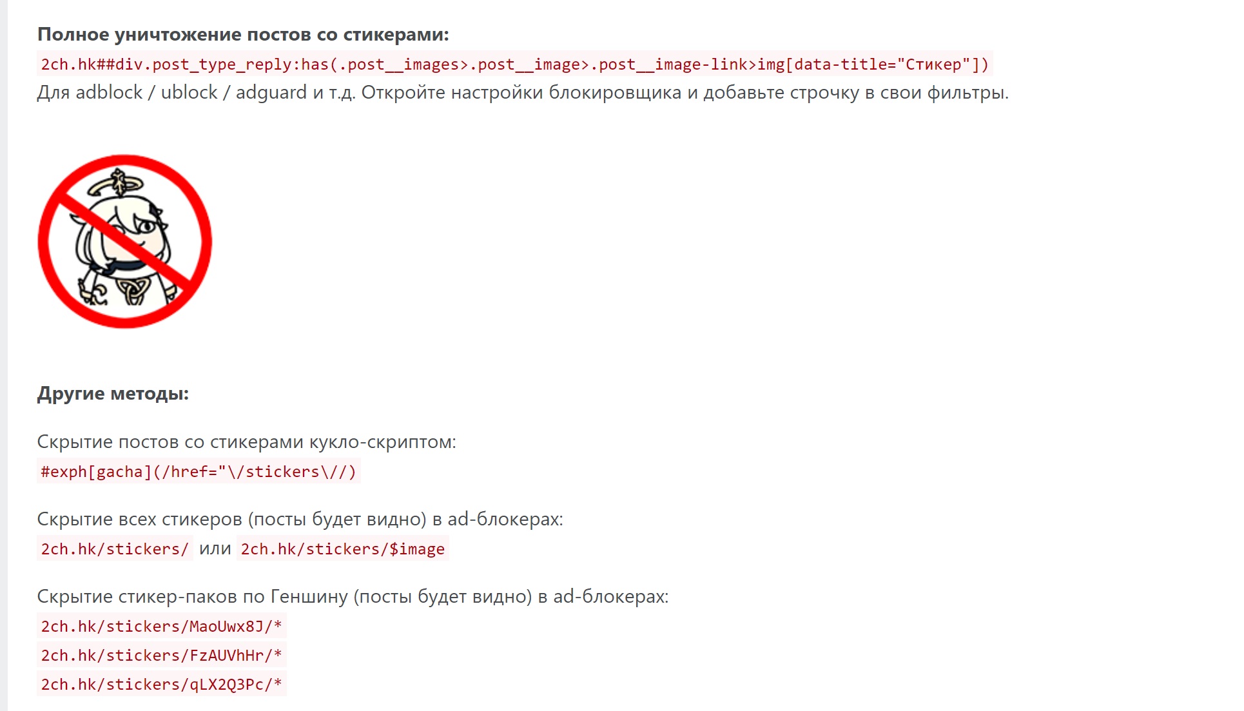
Task: Click heading 'Полное уничтожение постов со стикерами'
Action: 243,34
